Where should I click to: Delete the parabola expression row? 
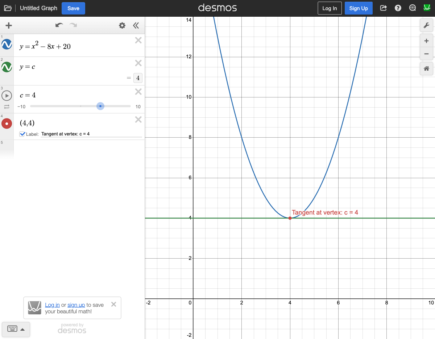(138, 40)
